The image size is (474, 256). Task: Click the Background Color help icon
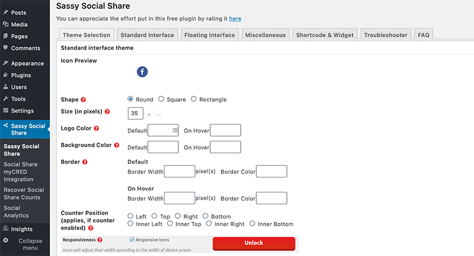117,145
